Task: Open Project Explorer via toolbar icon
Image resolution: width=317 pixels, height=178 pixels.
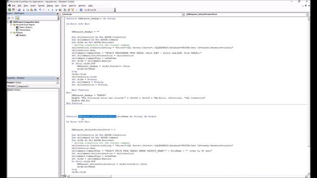Action: (x=65, y=10)
